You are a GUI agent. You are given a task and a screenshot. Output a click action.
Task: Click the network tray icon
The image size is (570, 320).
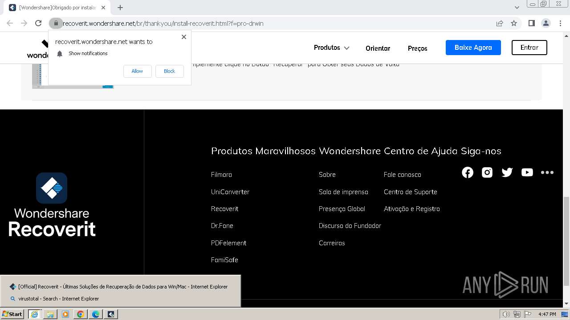[517, 314]
